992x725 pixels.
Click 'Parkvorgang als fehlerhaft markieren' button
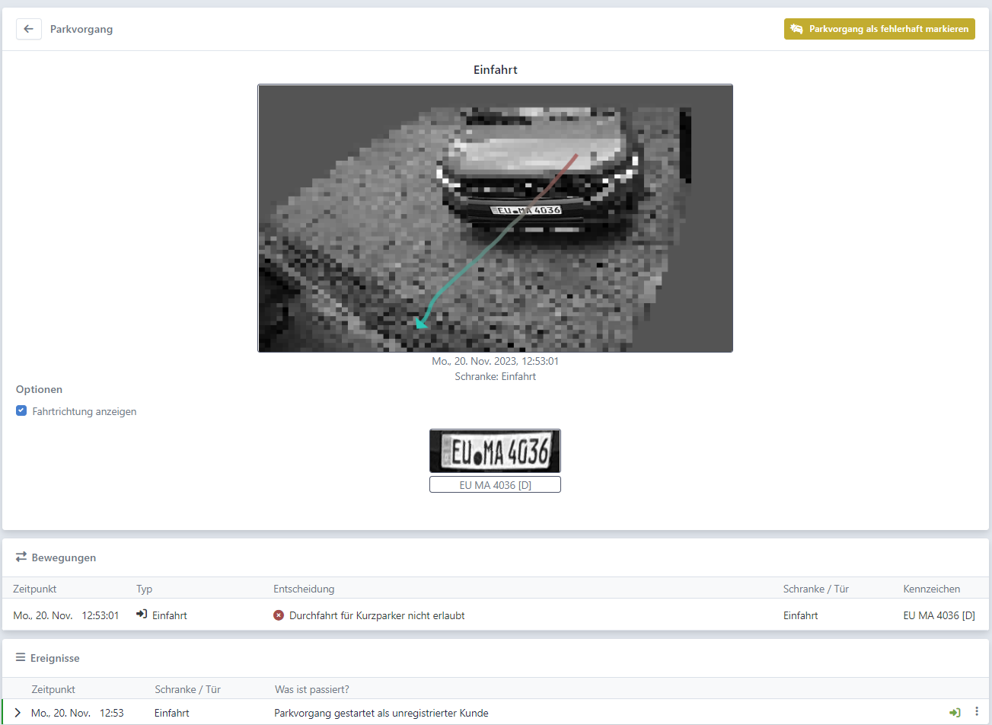879,29
